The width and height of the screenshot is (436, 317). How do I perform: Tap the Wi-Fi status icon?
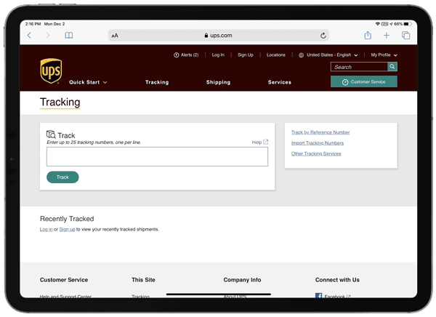[378, 24]
